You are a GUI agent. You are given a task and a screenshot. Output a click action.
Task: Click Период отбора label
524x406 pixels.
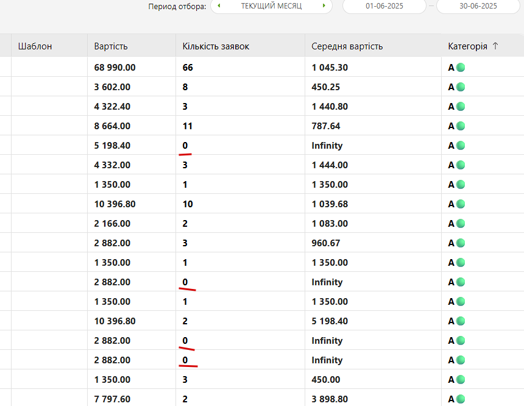177,6
